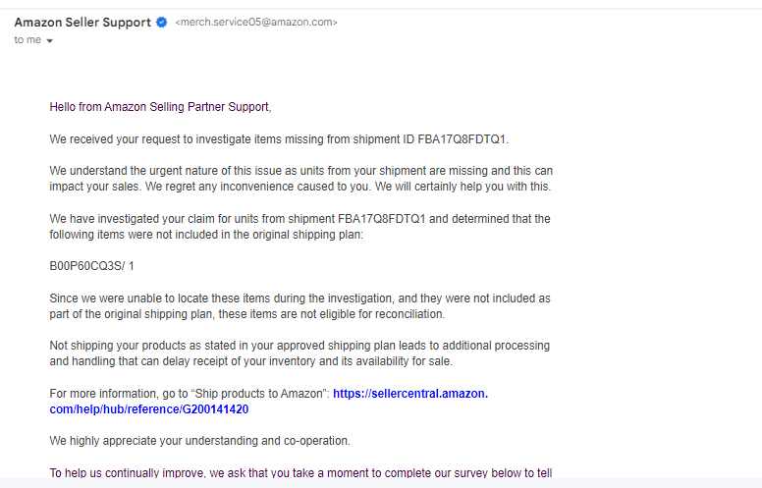762x488 pixels.
Task: Click the "To help us continually improve" line
Action: 300,472
